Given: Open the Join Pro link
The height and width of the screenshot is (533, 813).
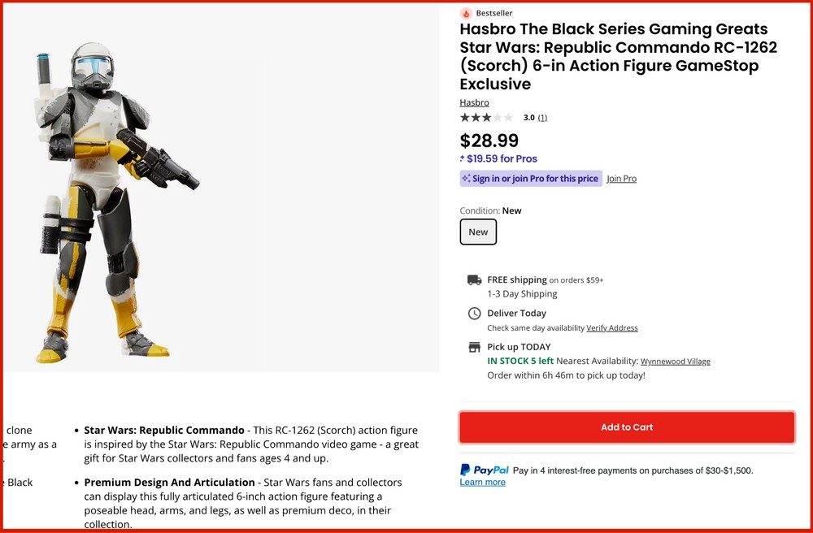Looking at the screenshot, I should pyautogui.click(x=621, y=178).
